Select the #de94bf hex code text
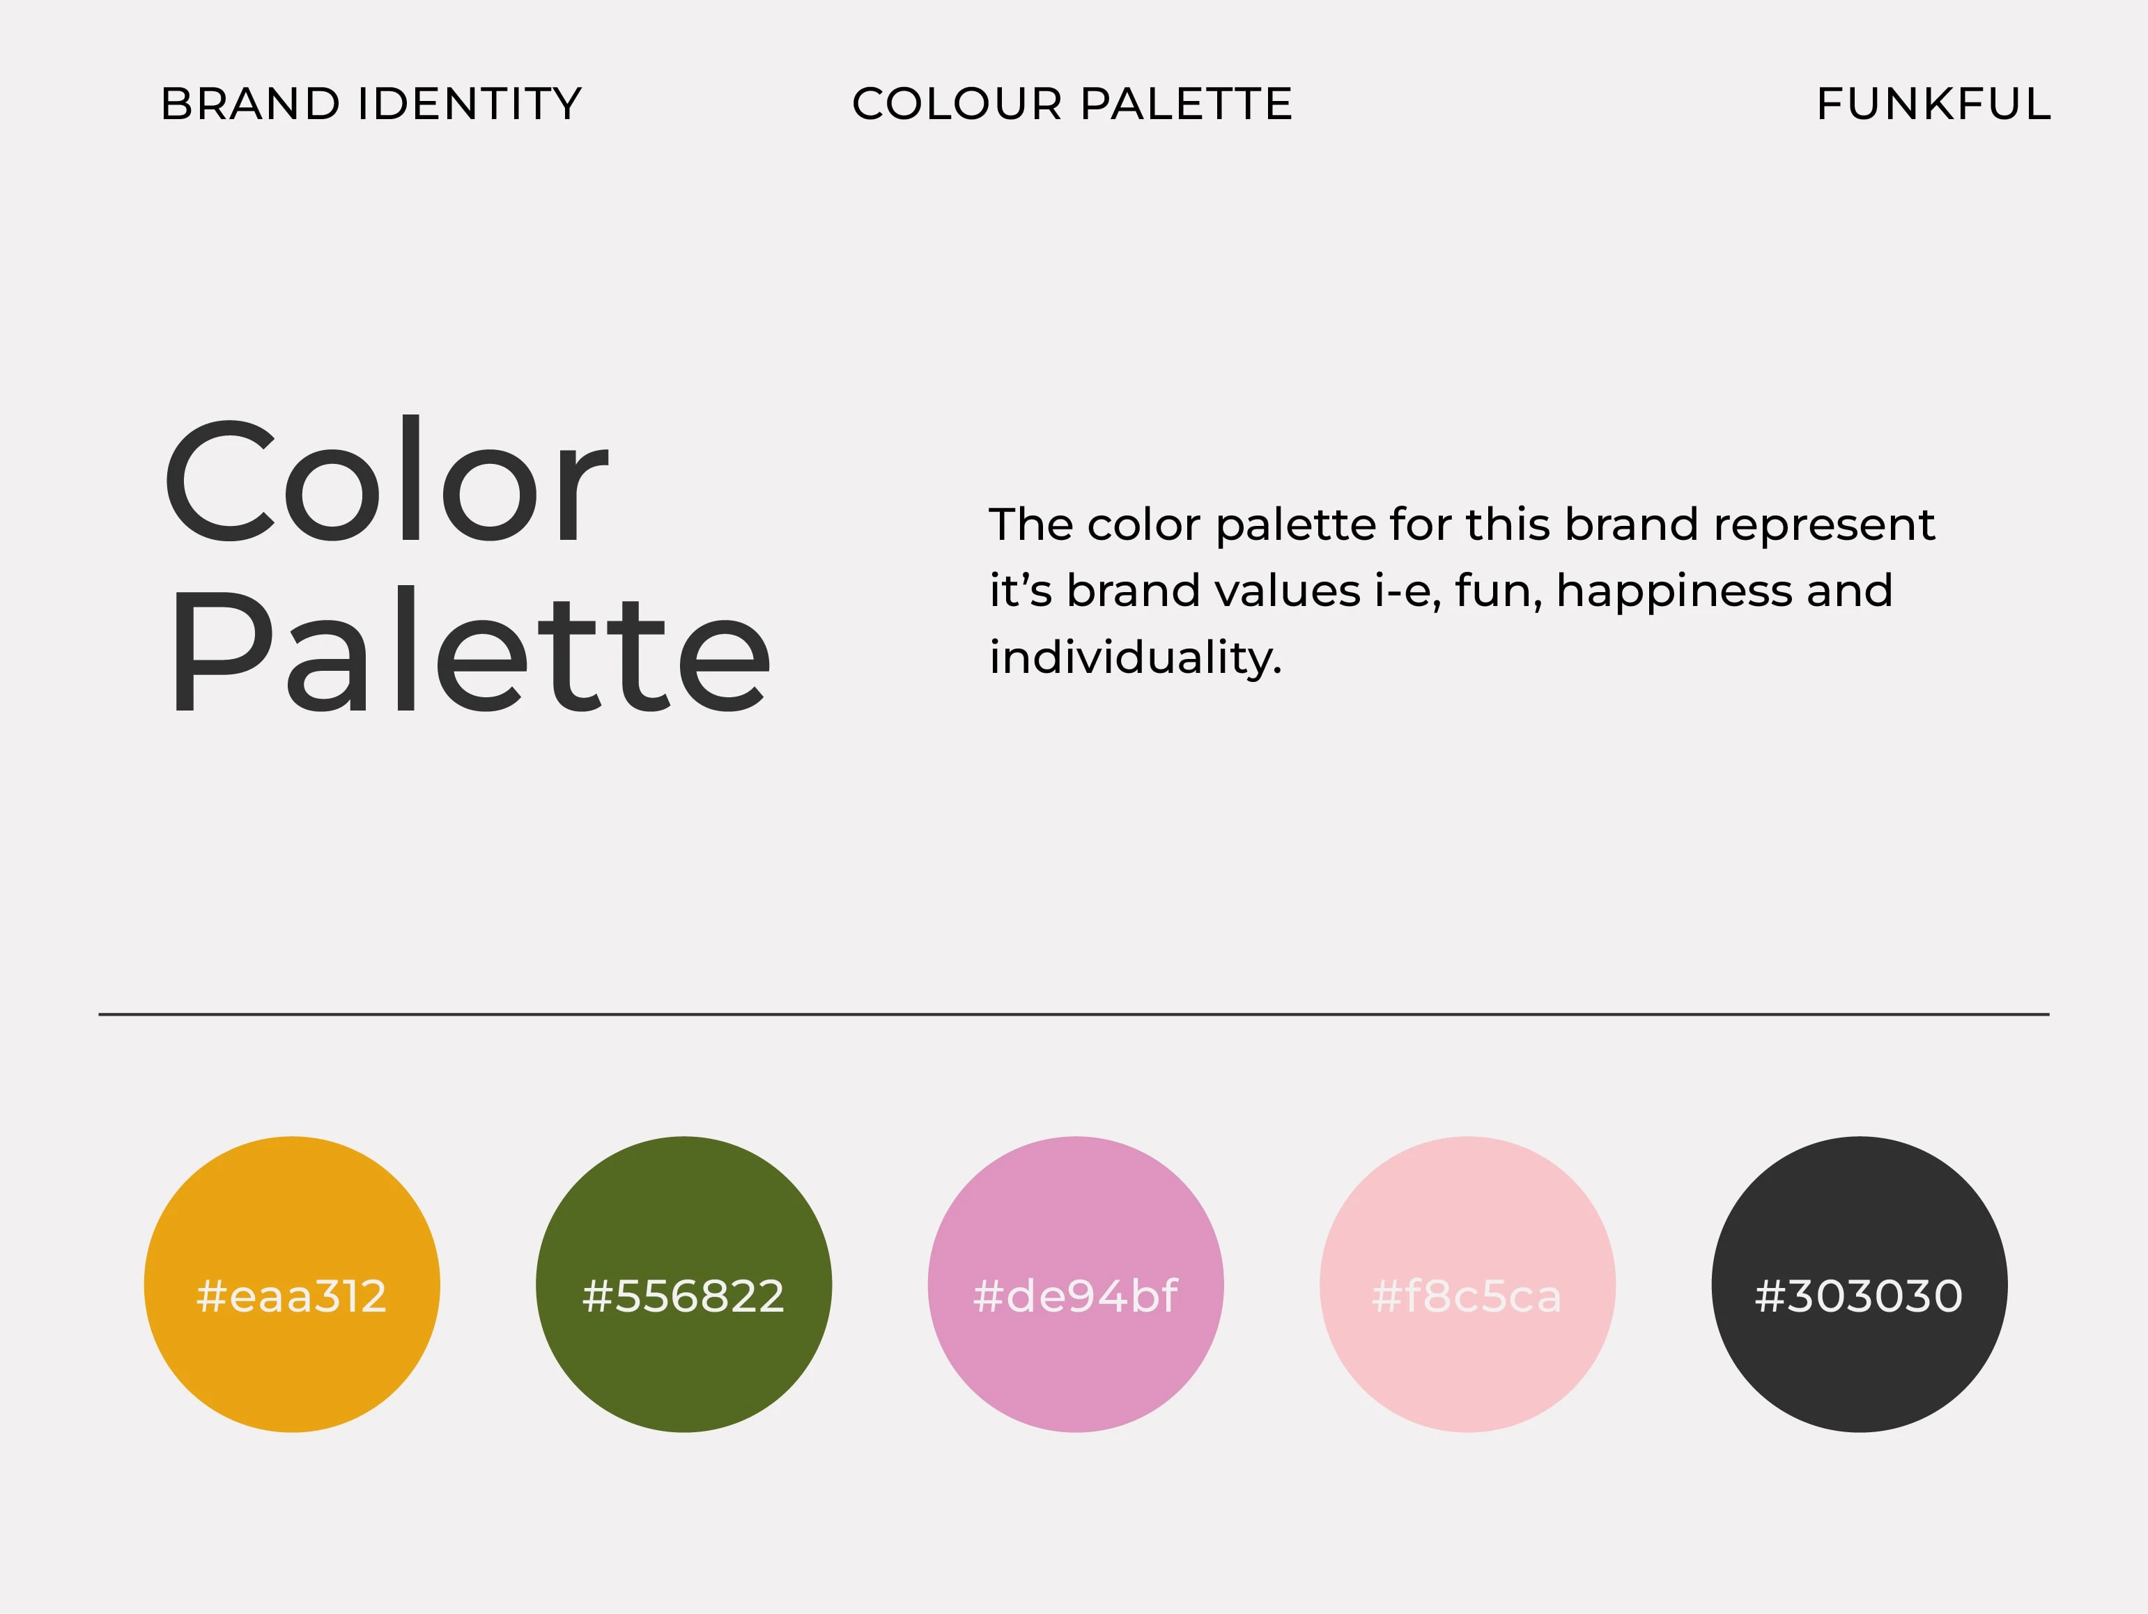This screenshot has height=1614, width=2148. coord(1075,1296)
